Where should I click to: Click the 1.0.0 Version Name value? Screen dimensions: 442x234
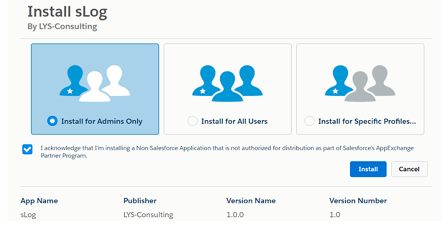coord(235,215)
